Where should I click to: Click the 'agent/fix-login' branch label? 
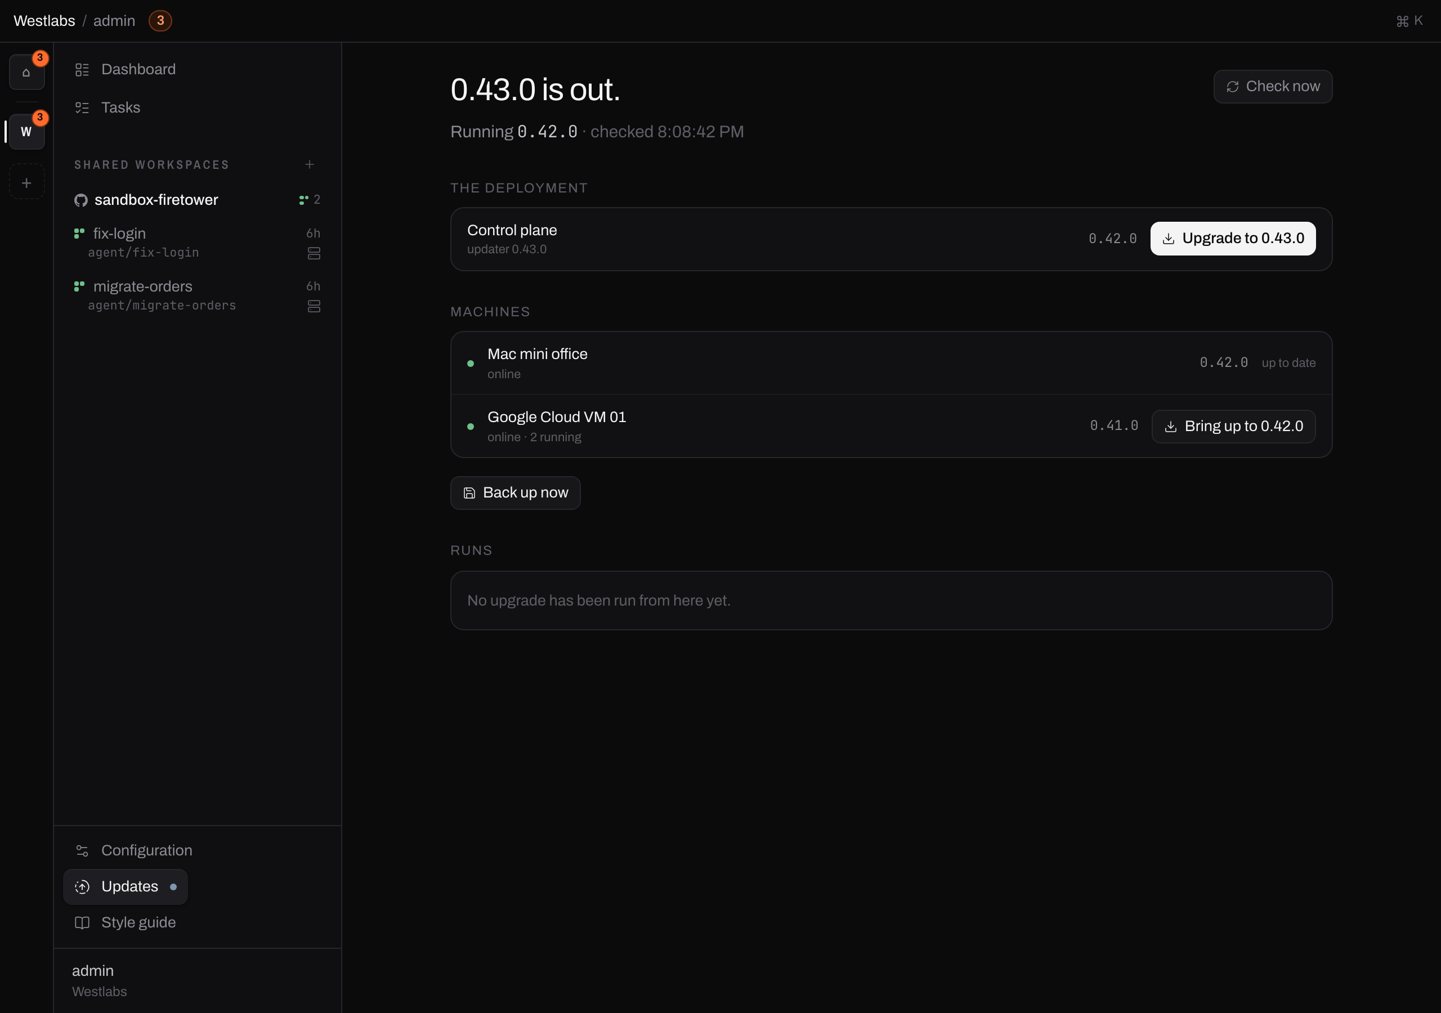tap(143, 252)
